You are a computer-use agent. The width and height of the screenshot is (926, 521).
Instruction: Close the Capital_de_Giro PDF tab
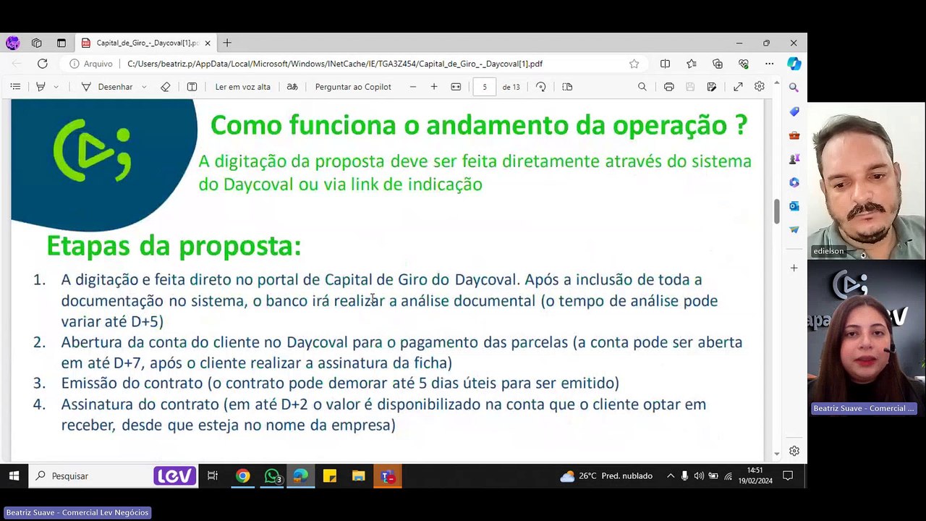(x=208, y=43)
